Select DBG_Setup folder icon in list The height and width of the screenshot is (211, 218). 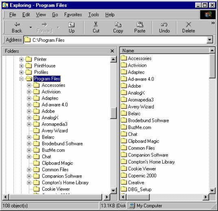[124, 189]
